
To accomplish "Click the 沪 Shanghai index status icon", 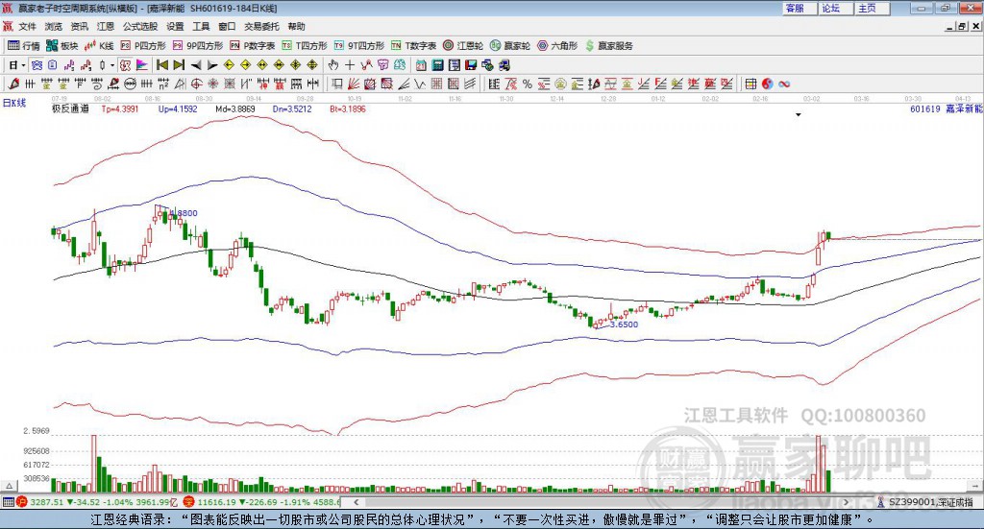I will tap(22, 502).
